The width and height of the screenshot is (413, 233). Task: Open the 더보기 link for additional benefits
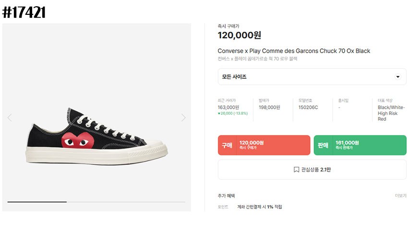click(x=401, y=196)
